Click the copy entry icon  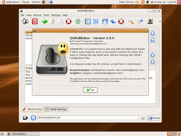click(x=61, y=21)
